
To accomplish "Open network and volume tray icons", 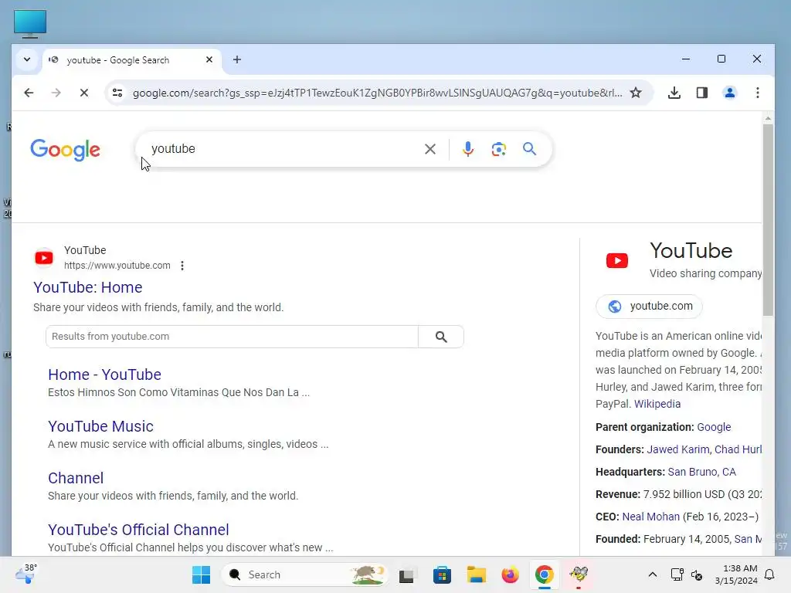I will point(687,574).
